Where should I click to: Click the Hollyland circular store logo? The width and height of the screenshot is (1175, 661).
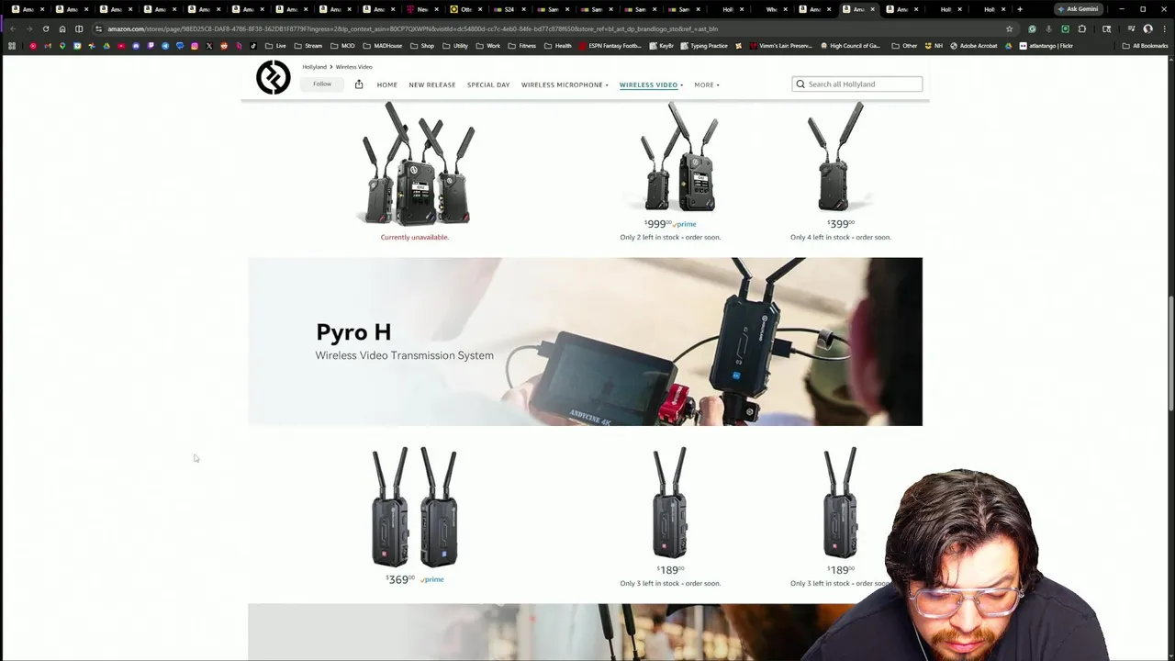[273, 78]
